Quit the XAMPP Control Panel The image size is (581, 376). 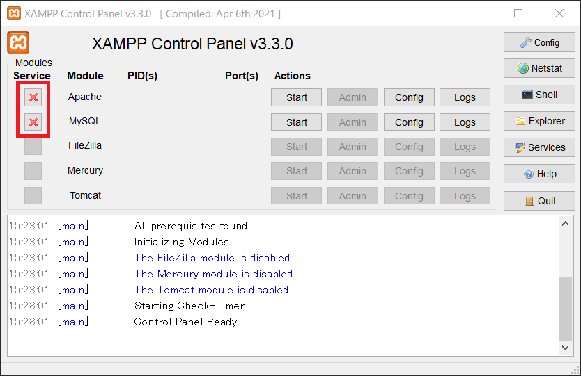click(x=539, y=201)
